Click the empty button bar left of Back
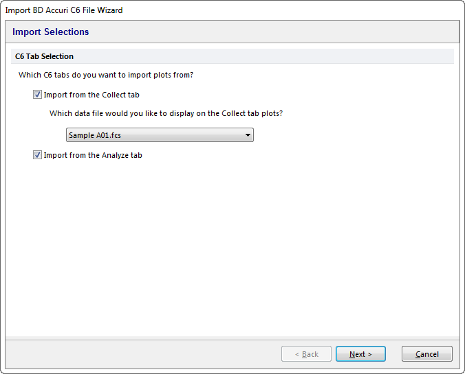The width and height of the screenshot is (465, 374). (x=138, y=354)
